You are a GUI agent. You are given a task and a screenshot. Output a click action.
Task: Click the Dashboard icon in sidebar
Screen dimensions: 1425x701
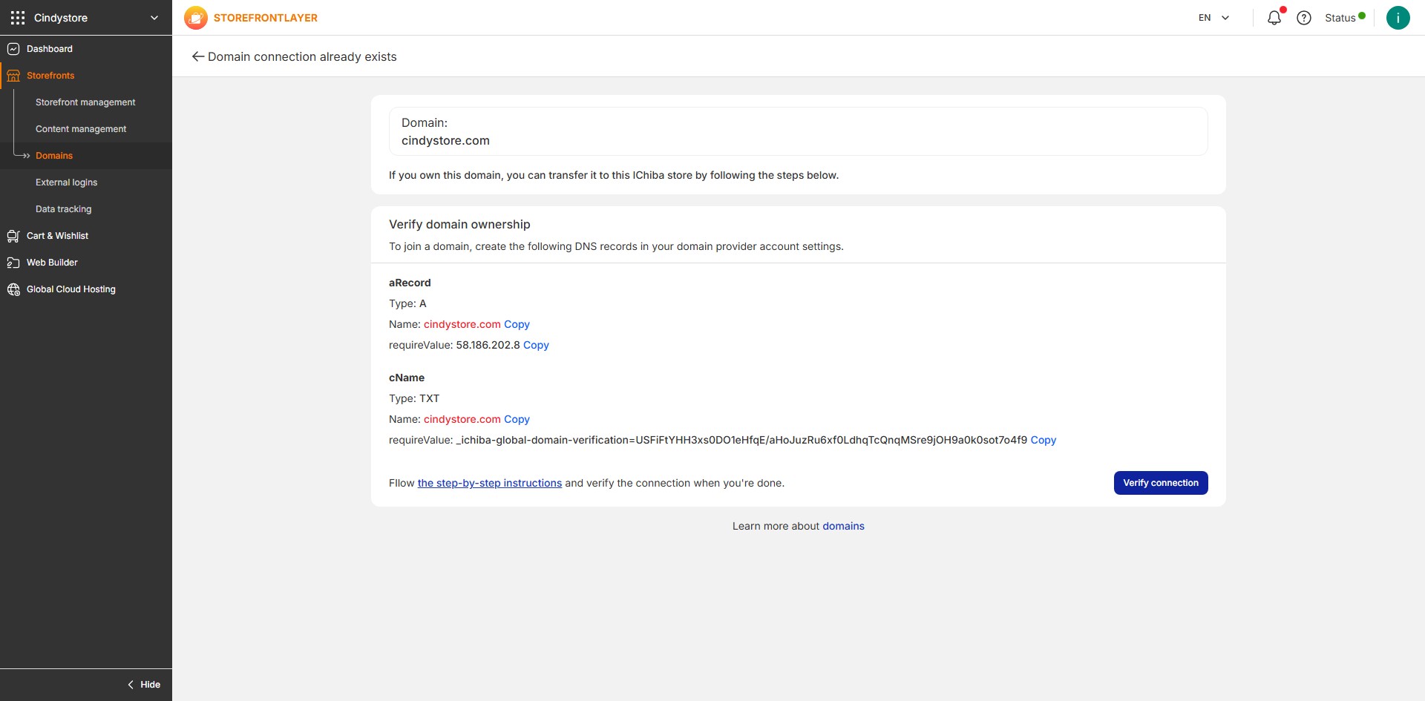[x=13, y=49]
